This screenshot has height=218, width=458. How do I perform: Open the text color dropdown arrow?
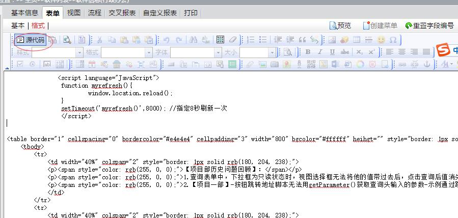451,64
